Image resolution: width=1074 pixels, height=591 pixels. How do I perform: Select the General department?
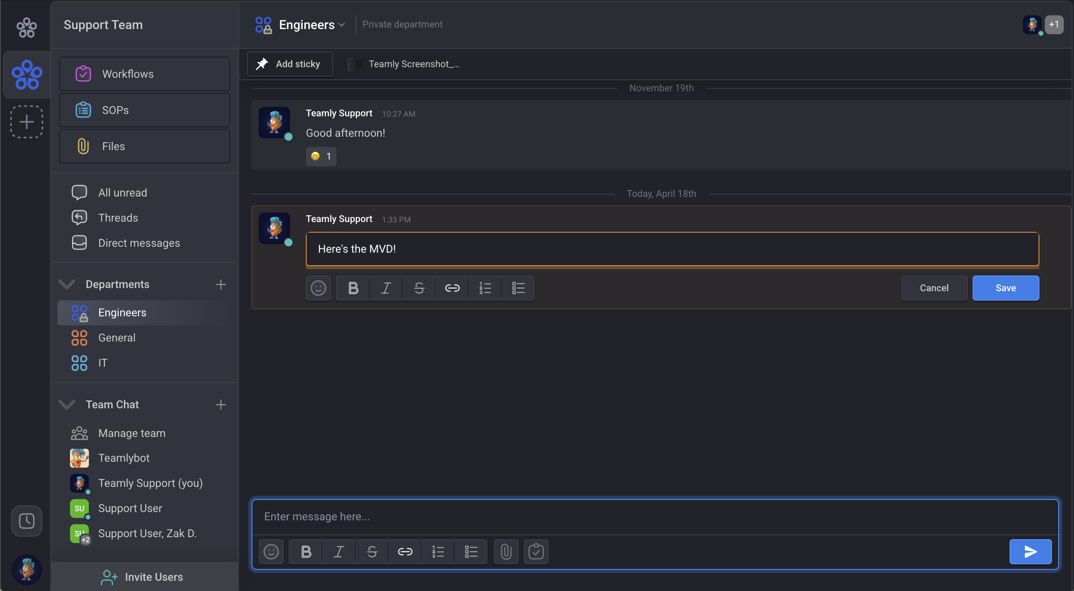tap(117, 338)
